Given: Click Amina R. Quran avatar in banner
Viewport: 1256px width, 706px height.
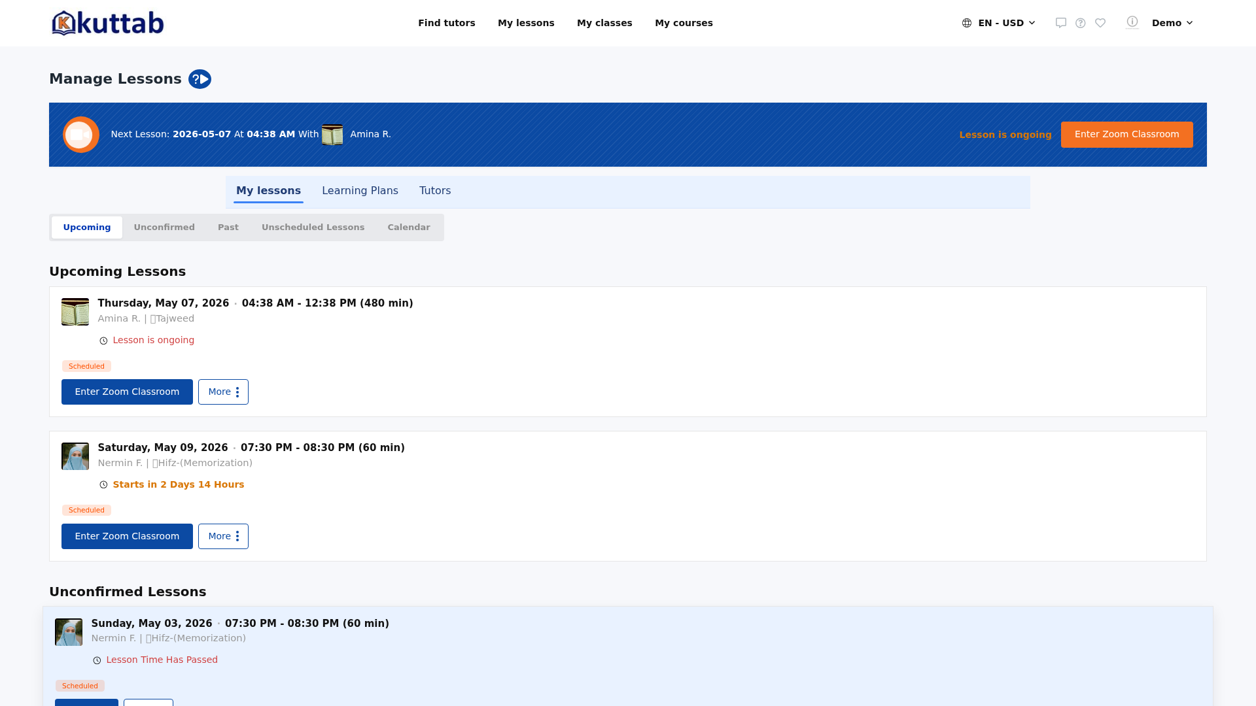Looking at the screenshot, I should pyautogui.click(x=332, y=135).
